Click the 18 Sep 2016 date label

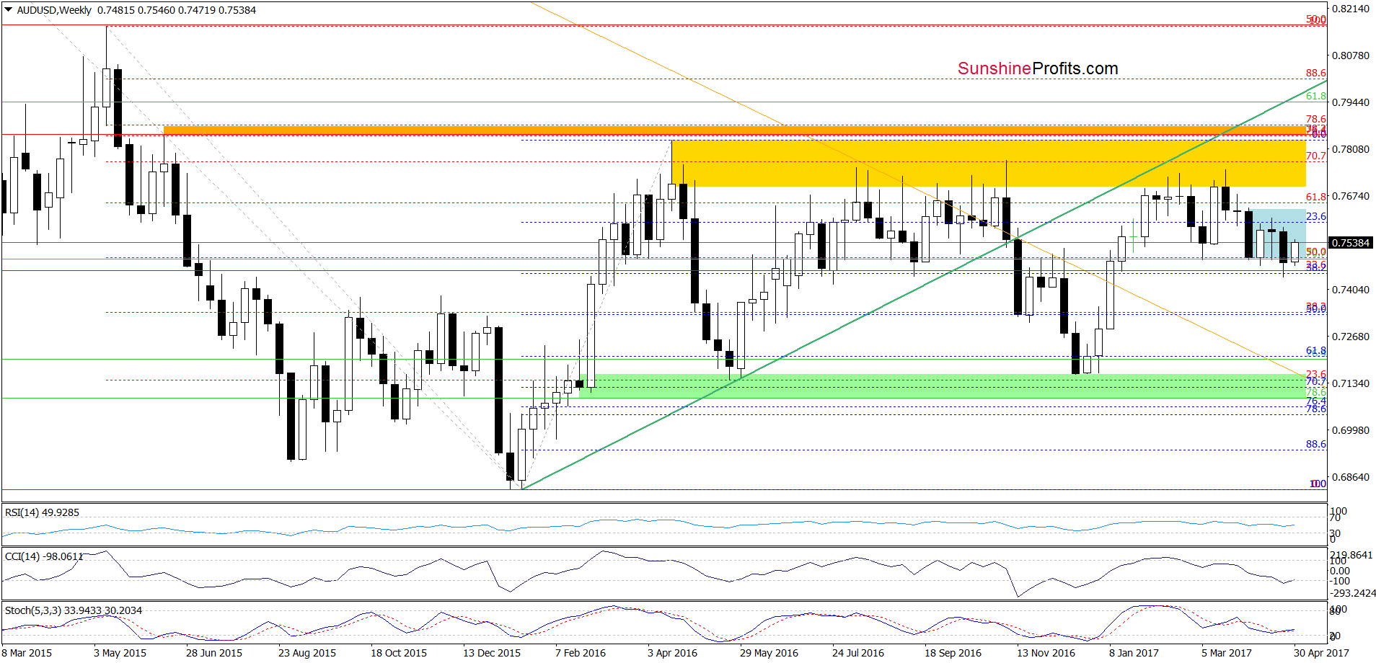coord(953,653)
